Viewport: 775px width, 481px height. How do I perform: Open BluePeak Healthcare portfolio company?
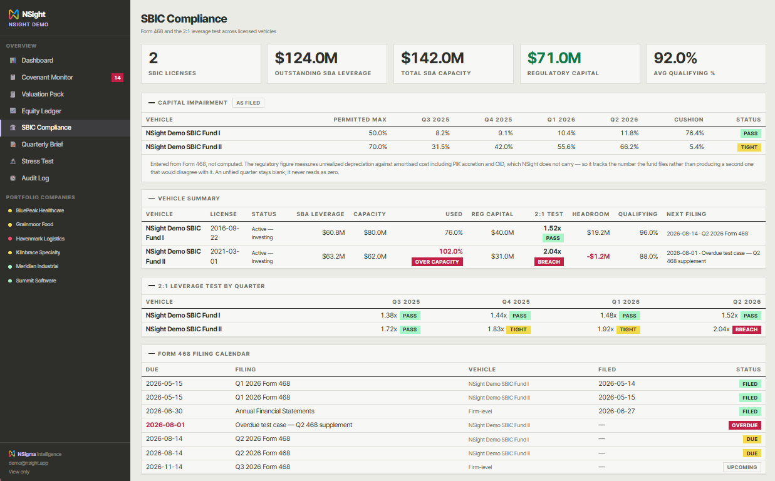click(x=65, y=211)
